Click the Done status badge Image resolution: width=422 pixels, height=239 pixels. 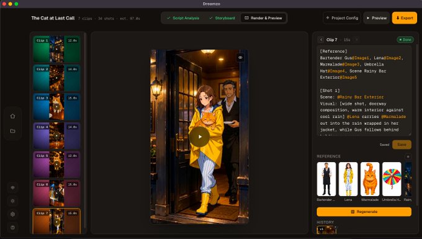pos(406,40)
